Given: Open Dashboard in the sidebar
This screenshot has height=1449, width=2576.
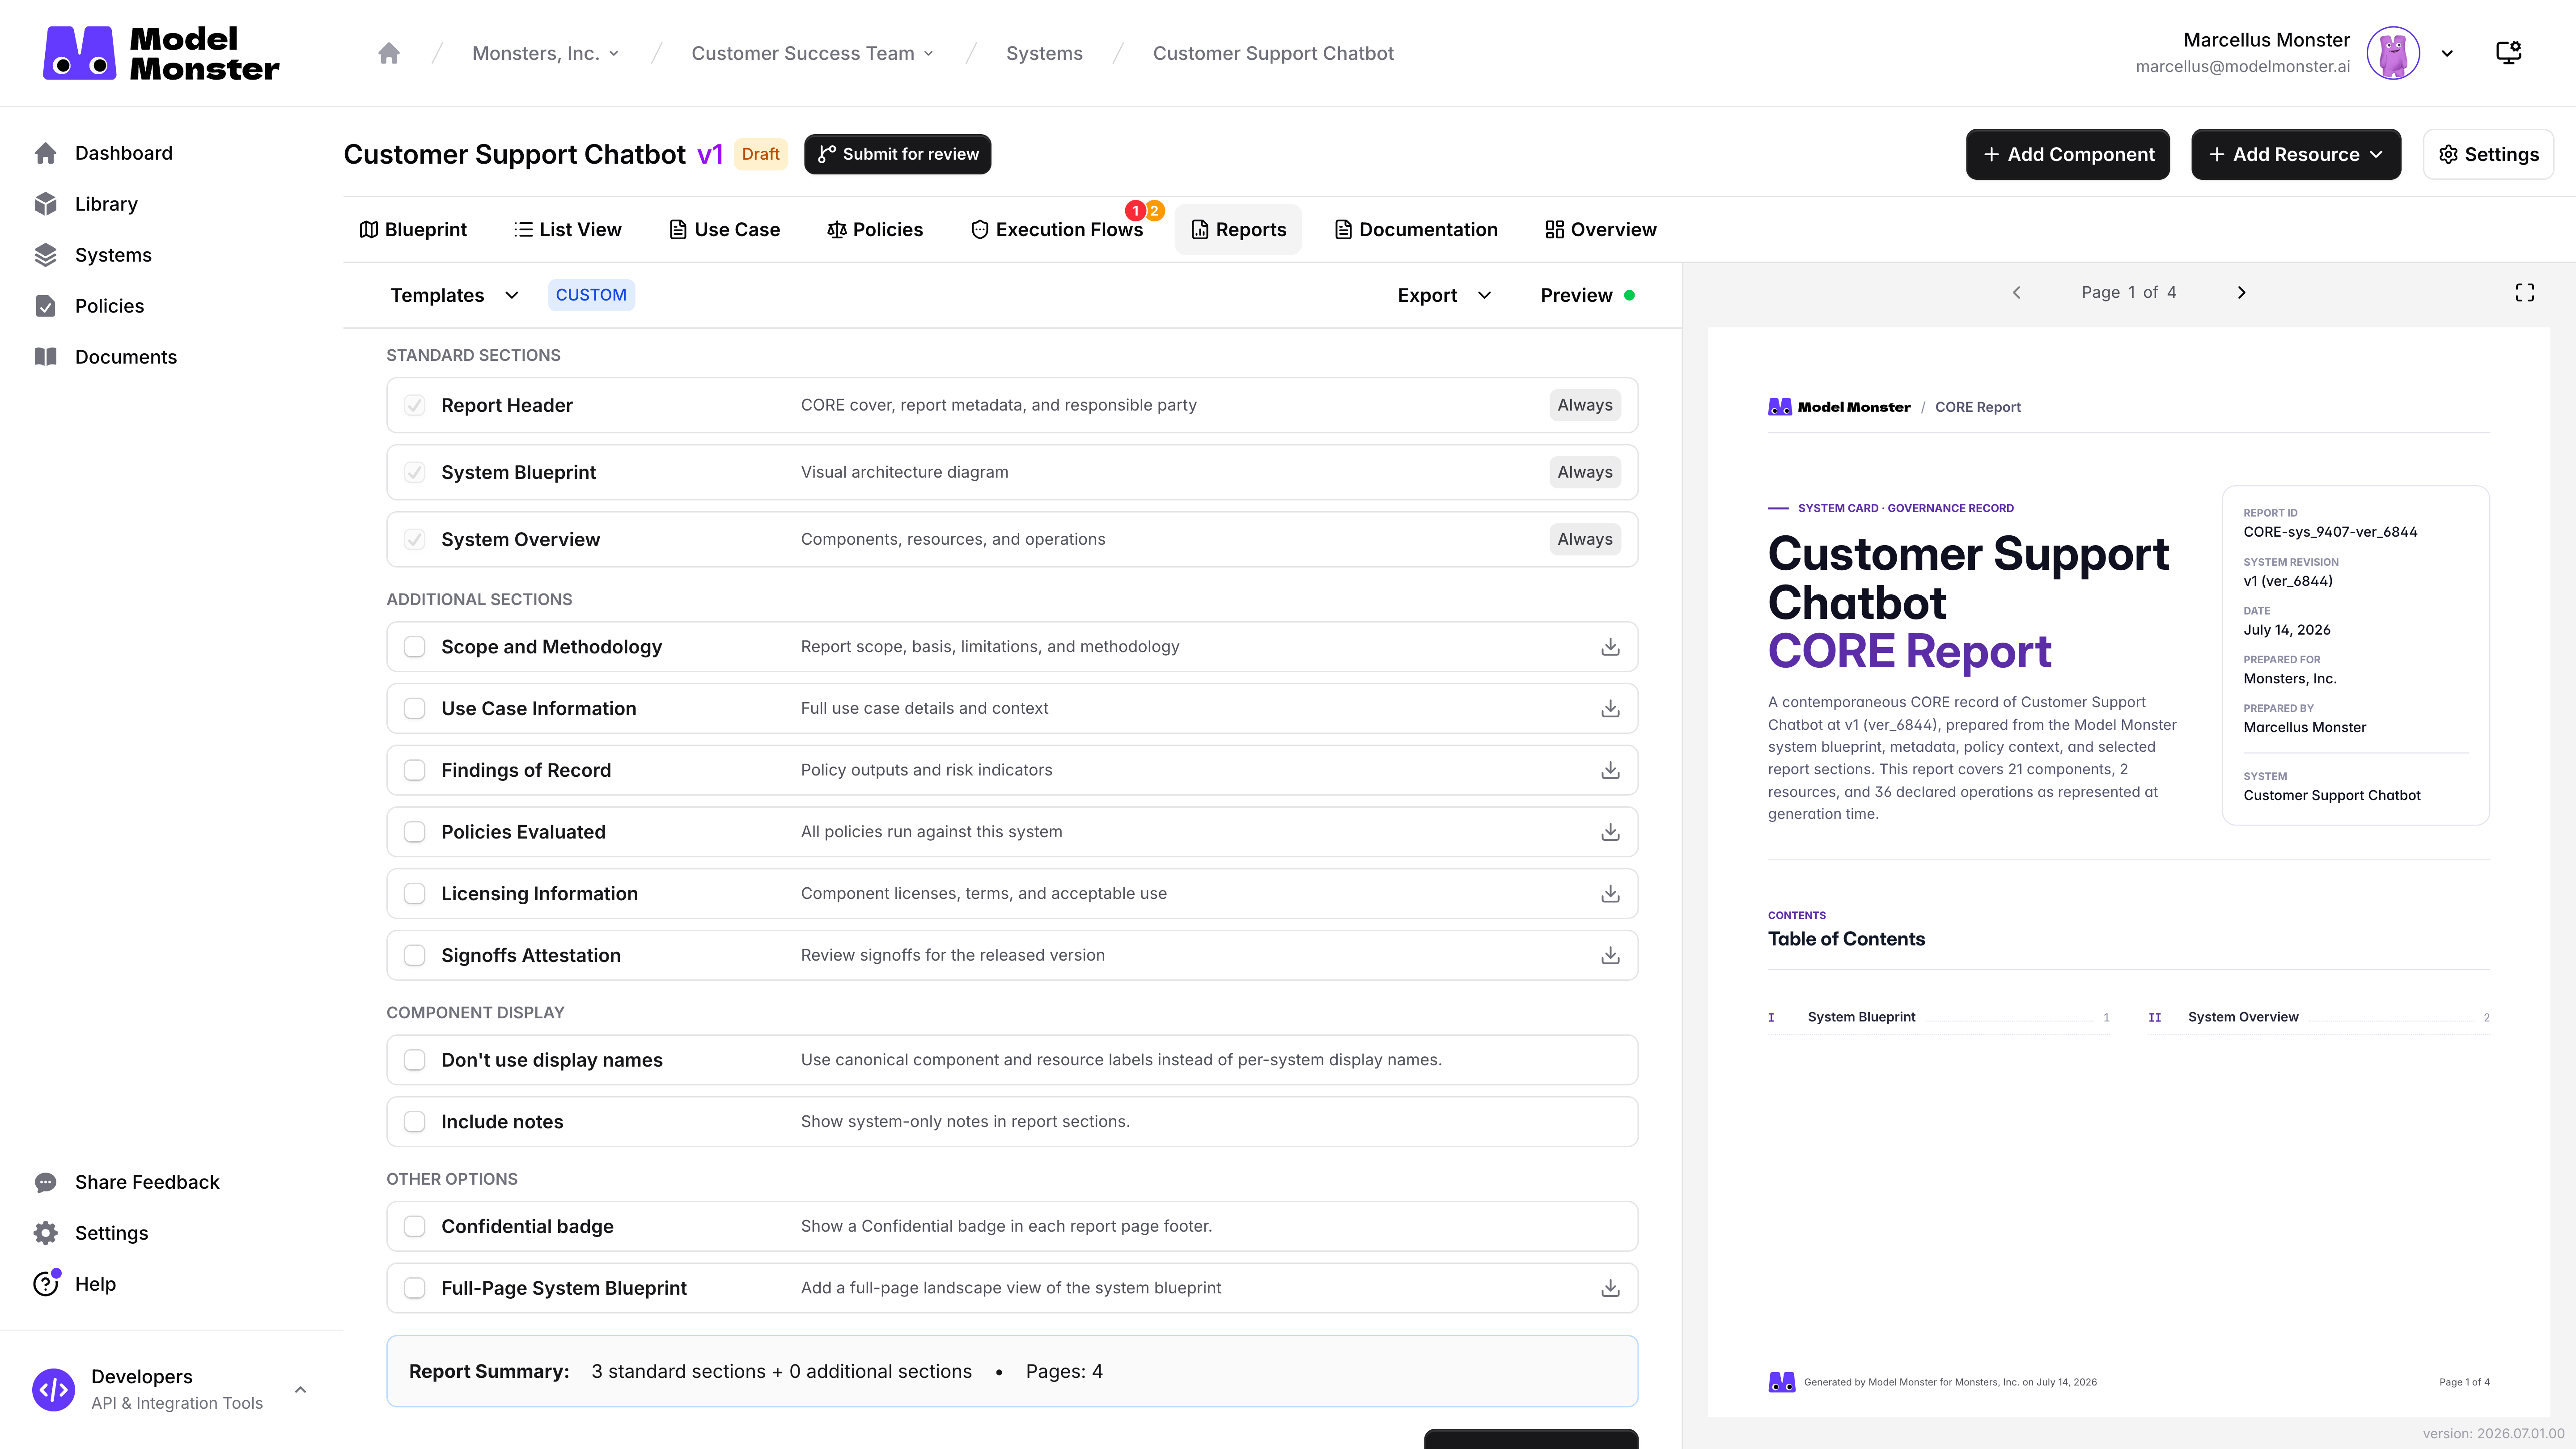Looking at the screenshot, I should tap(123, 153).
